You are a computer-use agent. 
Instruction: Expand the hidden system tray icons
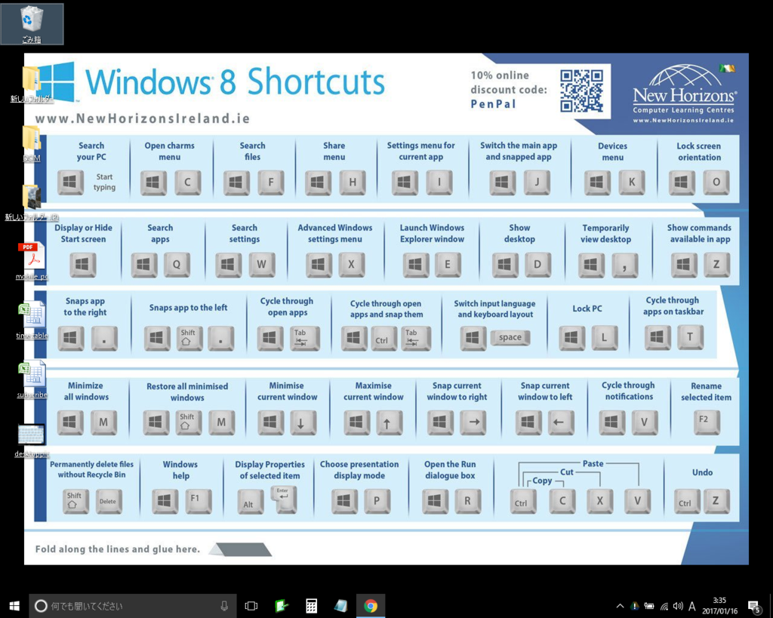tap(620, 606)
